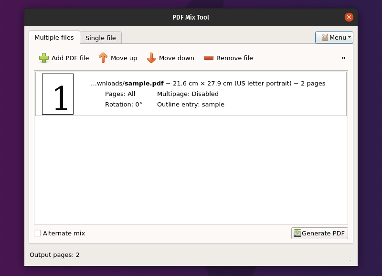Click the Output pages: 2 status text
The width and height of the screenshot is (382, 276).
click(x=54, y=255)
